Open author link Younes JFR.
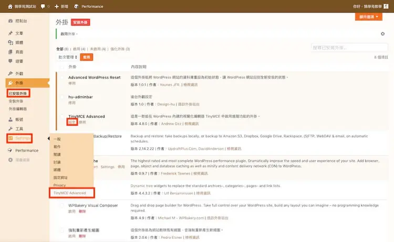This screenshot has width=394, height=242. tap(170, 85)
